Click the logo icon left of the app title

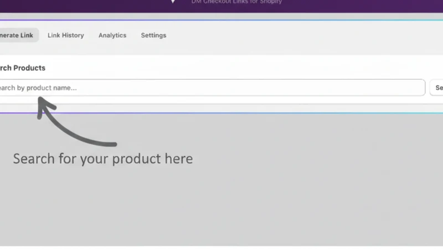pos(173,2)
